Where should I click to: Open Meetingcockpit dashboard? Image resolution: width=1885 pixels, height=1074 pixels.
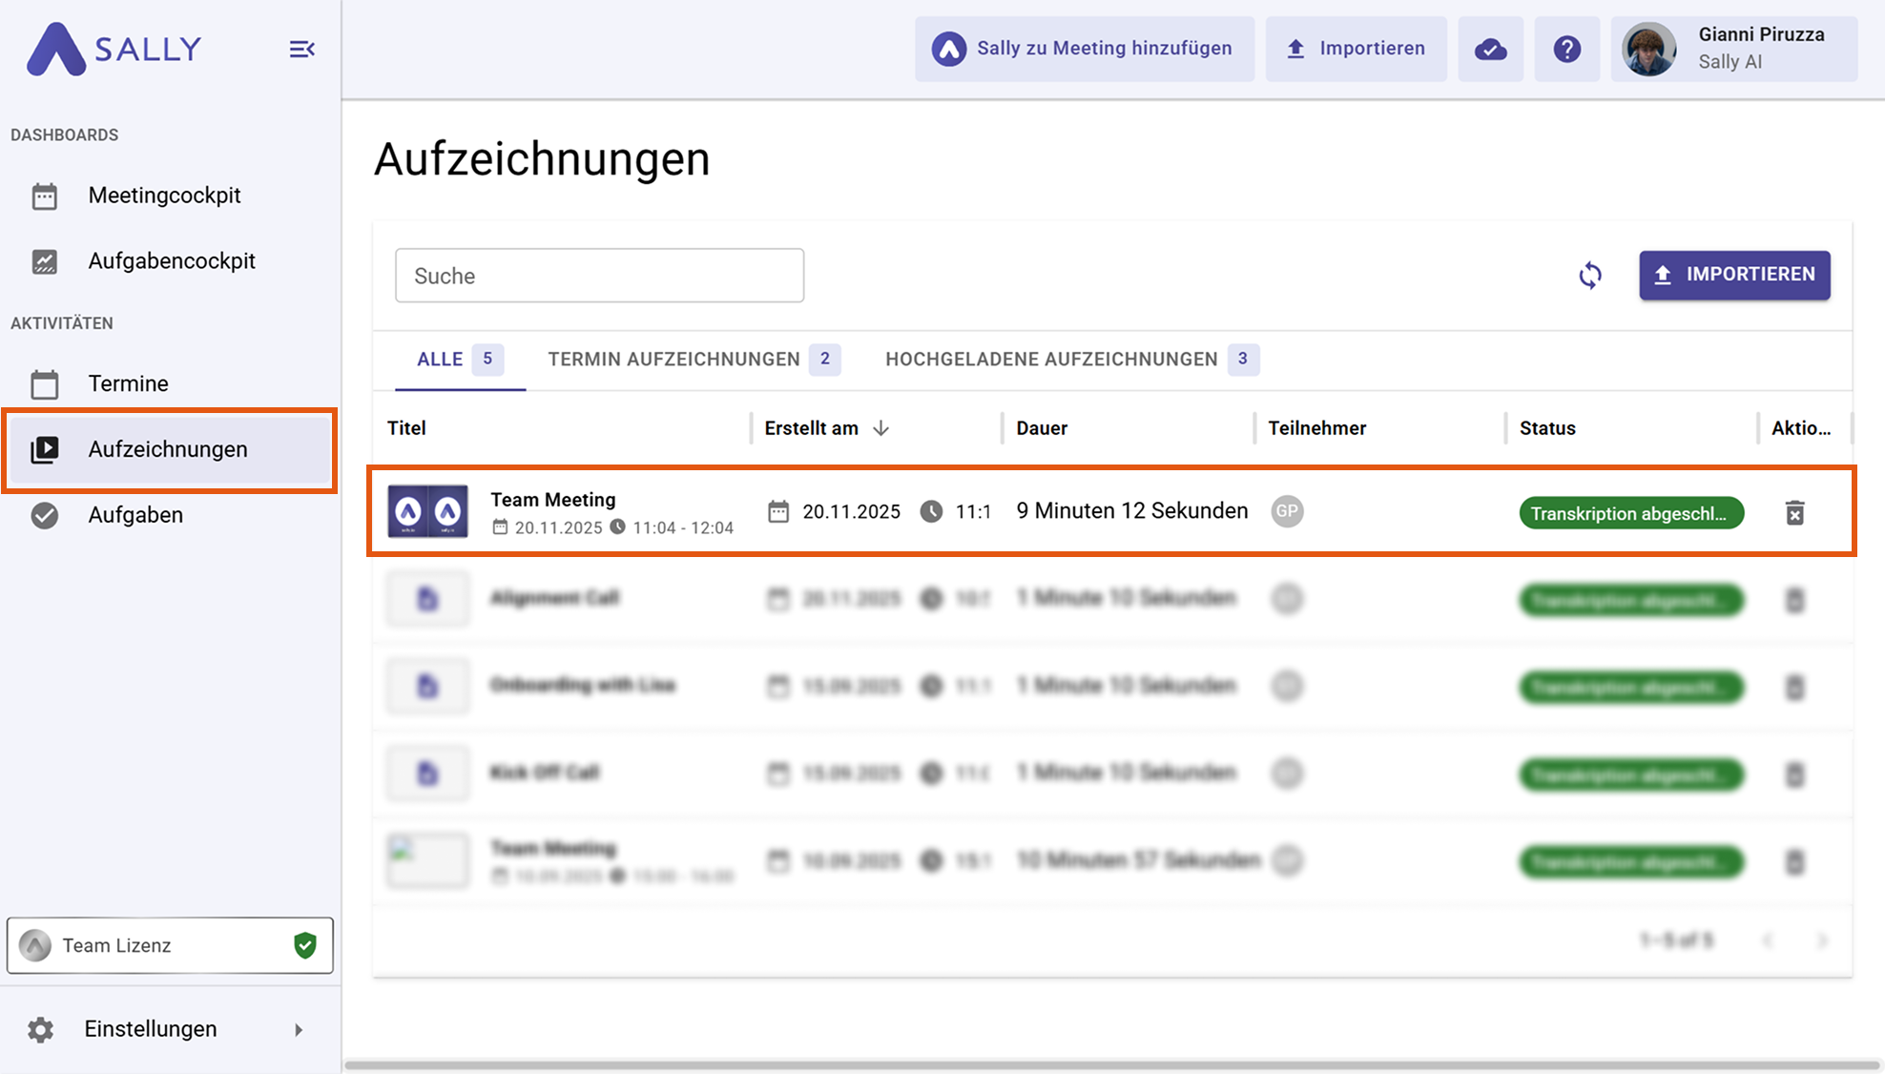(164, 196)
